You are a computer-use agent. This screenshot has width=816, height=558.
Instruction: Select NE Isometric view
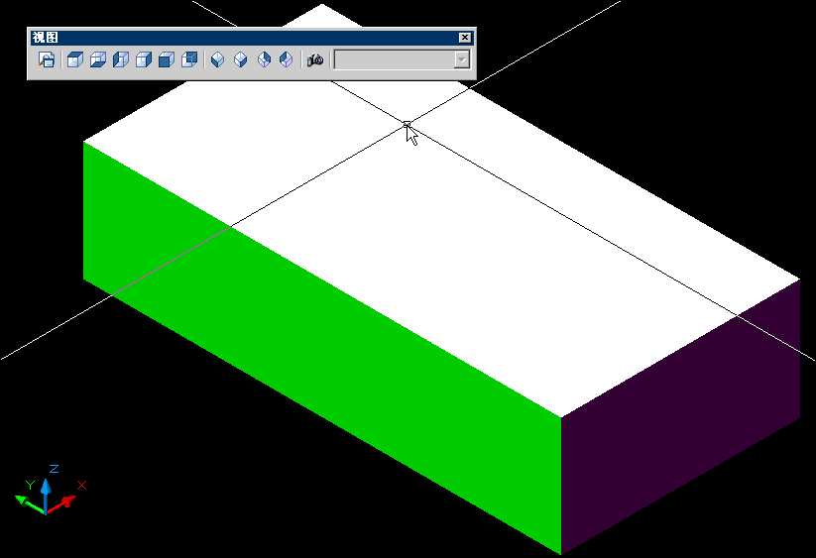coord(264,59)
